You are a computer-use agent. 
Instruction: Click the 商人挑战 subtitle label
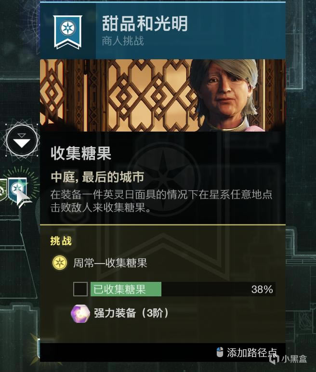(x=123, y=41)
